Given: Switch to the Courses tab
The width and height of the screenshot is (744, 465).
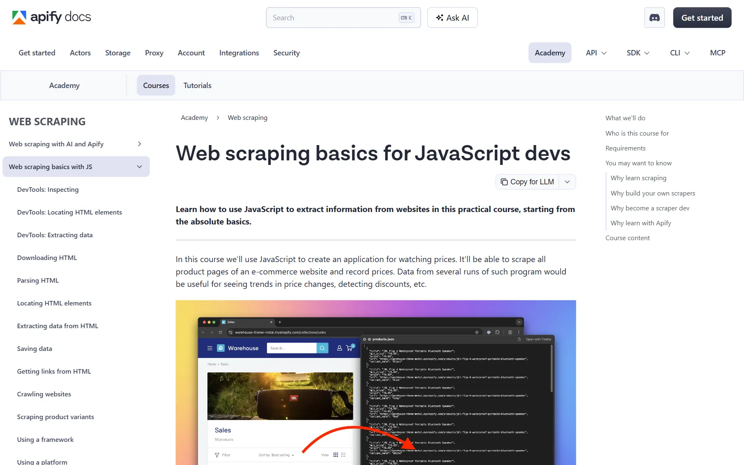Looking at the screenshot, I should [156, 86].
